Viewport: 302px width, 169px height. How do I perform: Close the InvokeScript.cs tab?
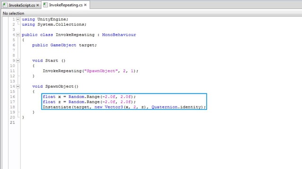(x=38, y=5)
